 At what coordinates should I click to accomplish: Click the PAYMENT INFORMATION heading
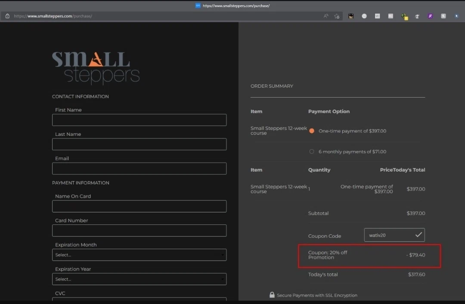pos(81,183)
